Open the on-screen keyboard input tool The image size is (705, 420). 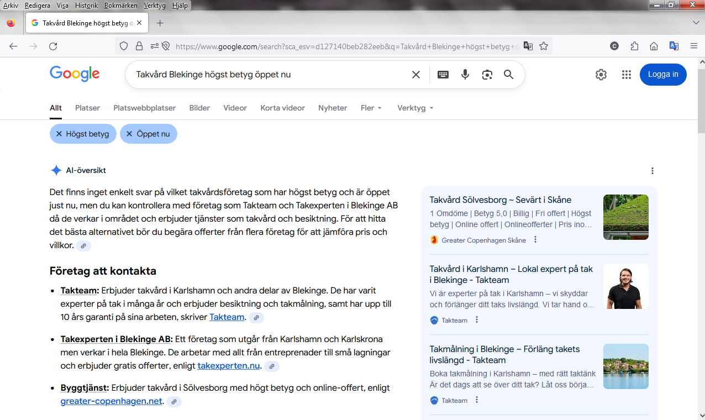443,75
